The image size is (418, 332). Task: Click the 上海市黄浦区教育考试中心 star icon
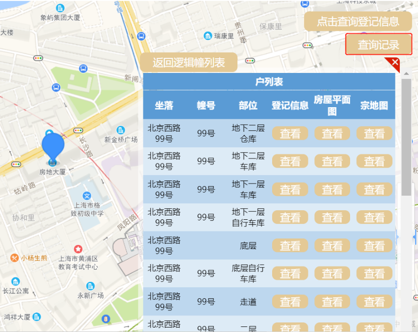(78, 249)
